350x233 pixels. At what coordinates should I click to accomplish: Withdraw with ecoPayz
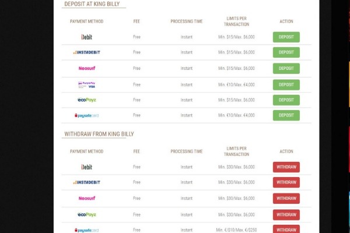click(x=286, y=215)
